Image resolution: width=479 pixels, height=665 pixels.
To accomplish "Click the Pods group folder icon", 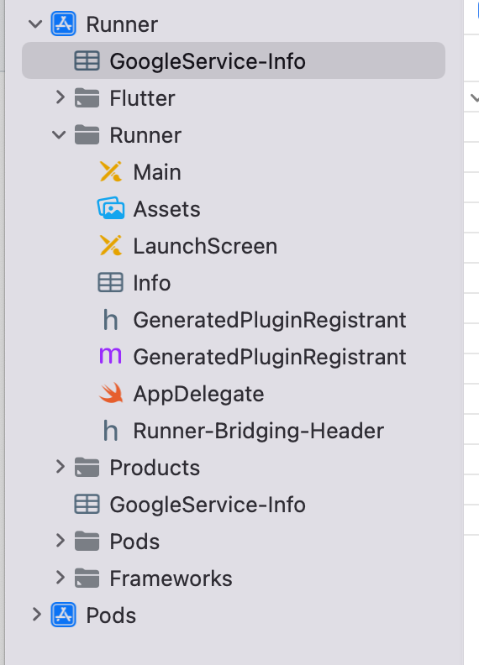I will click(87, 542).
